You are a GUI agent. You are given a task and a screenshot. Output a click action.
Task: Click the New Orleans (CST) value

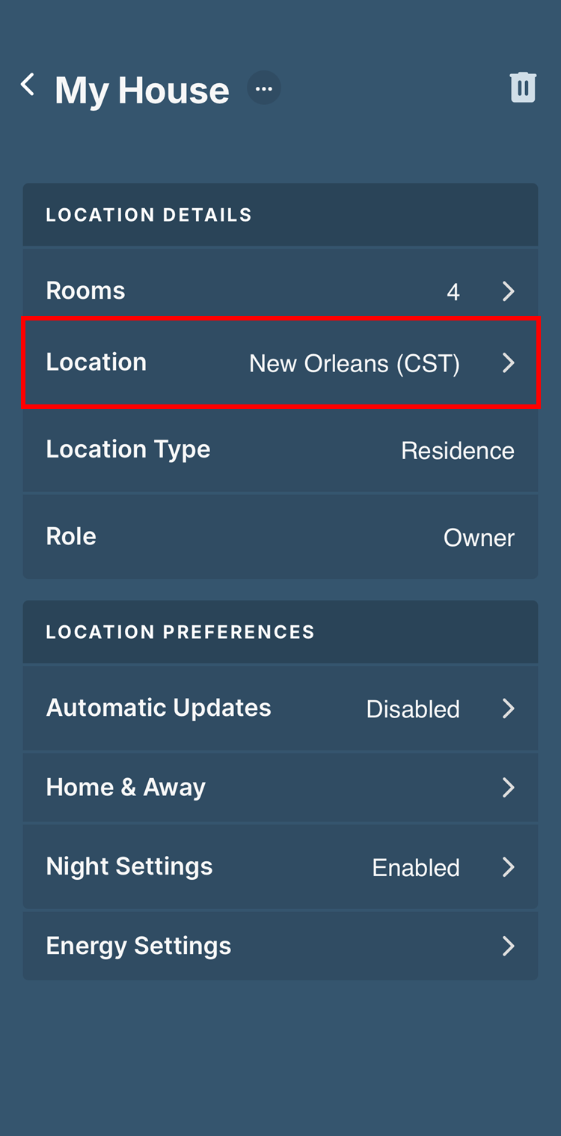354,364
